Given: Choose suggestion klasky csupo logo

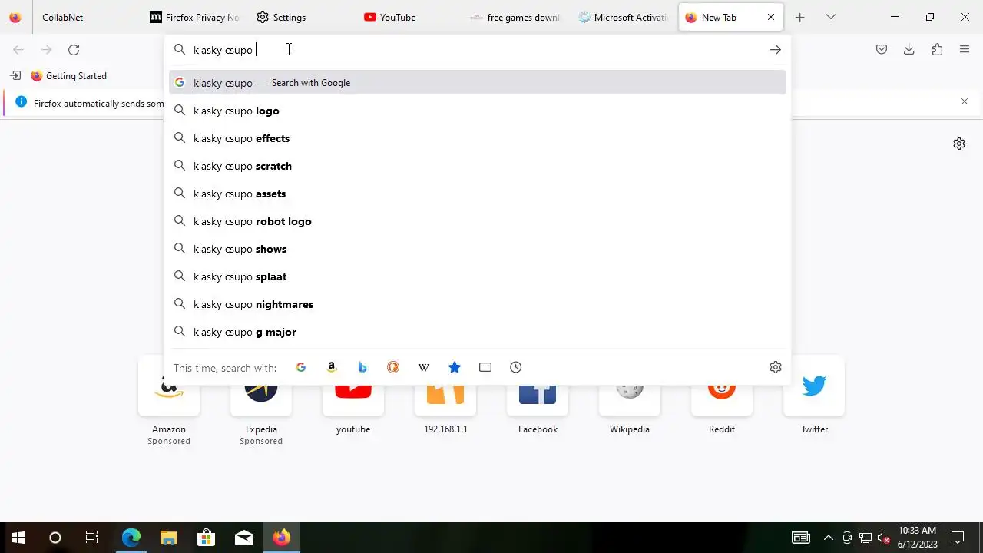Looking at the screenshot, I should click(x=478, y=111).
